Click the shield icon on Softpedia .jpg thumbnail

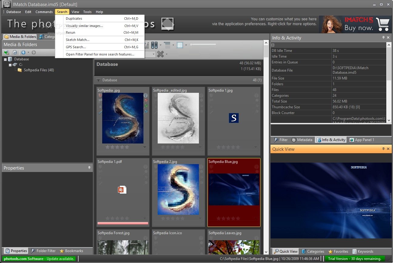pyautogui.click(x=100, y=95)
